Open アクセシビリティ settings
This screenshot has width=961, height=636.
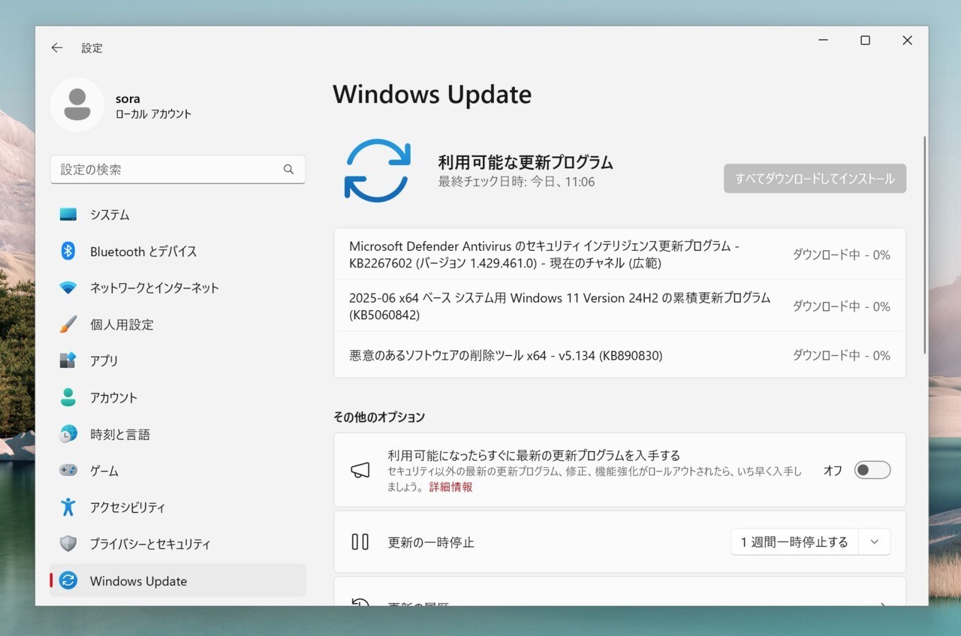click(x=178, y=508)
